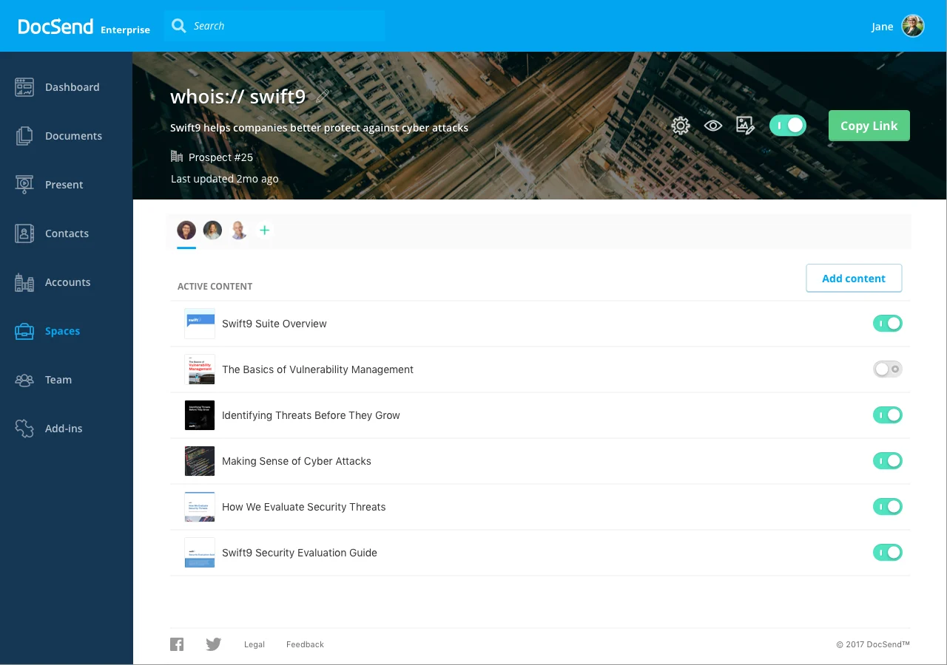Open the Dashboard section in the sidebar
The width and height of the screenshot is (947, 665).
pyautogui.click(x=73, y=86)
